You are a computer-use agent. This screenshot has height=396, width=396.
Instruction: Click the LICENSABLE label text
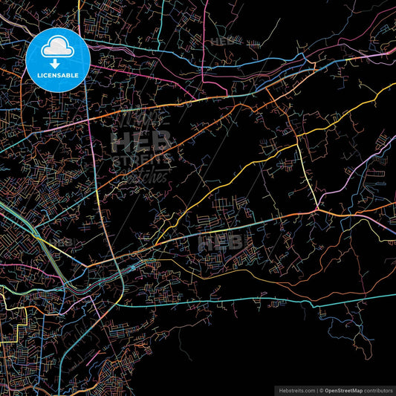click(58, 75)
